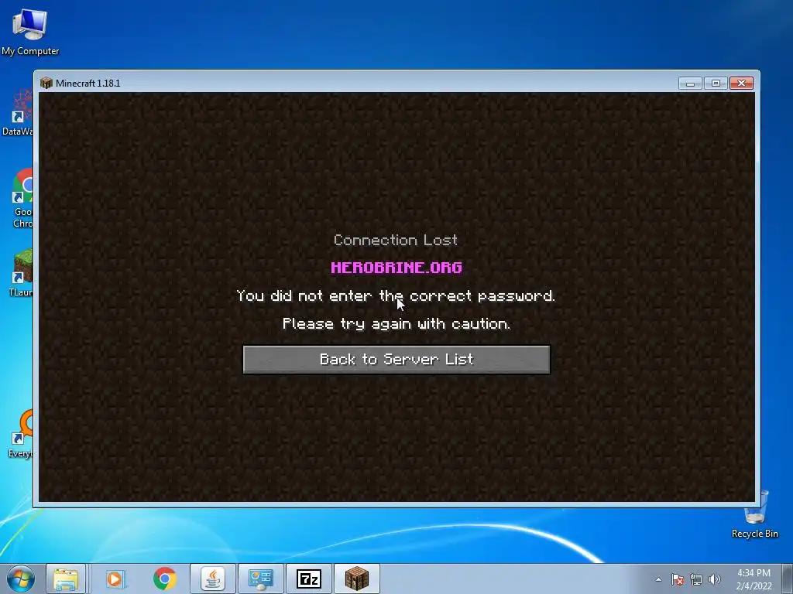Show hidden system tray icons arrow

[658, 579]
